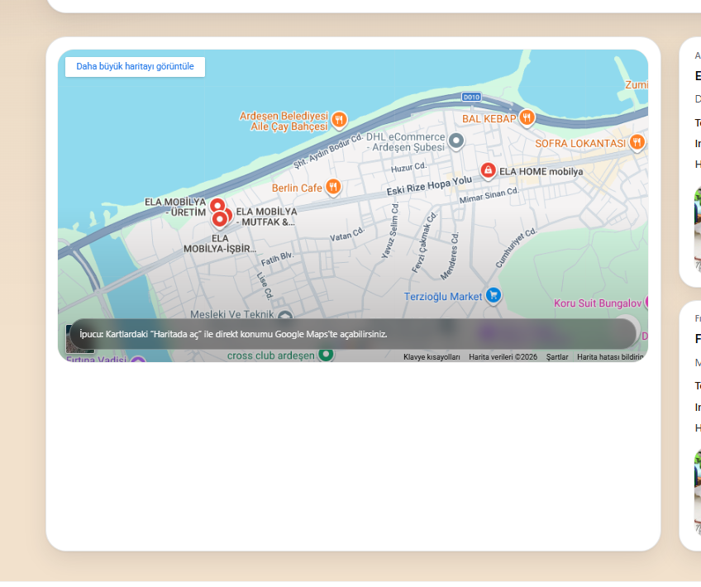
Task: Click the Berlin Cafe restaurant pin
Action: [x=333, y=187]
